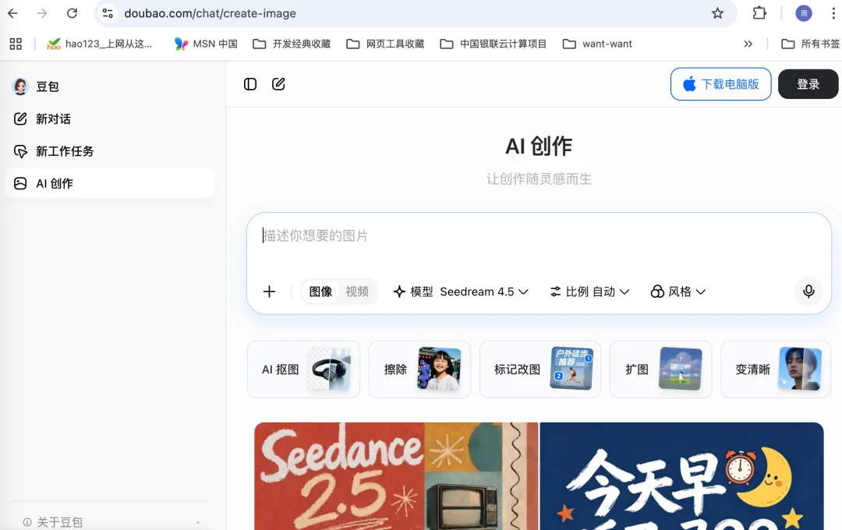Open the hao123 bookmark

[x=99, y=44]
